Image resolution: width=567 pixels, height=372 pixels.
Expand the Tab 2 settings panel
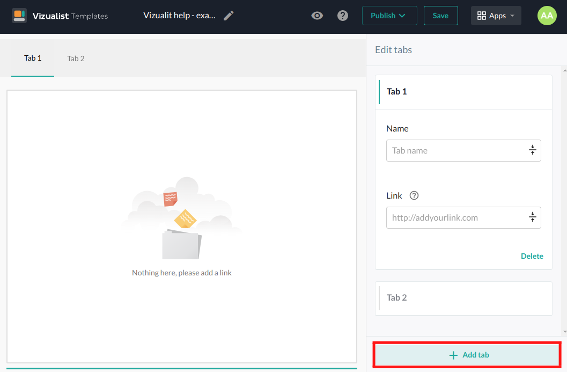464,298
